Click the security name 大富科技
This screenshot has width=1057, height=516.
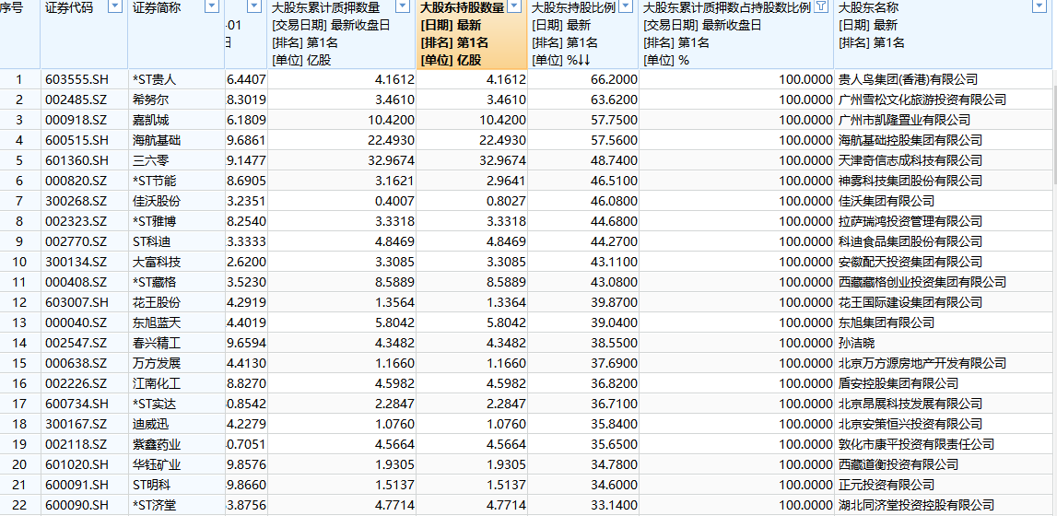click(x=157, y=262)
